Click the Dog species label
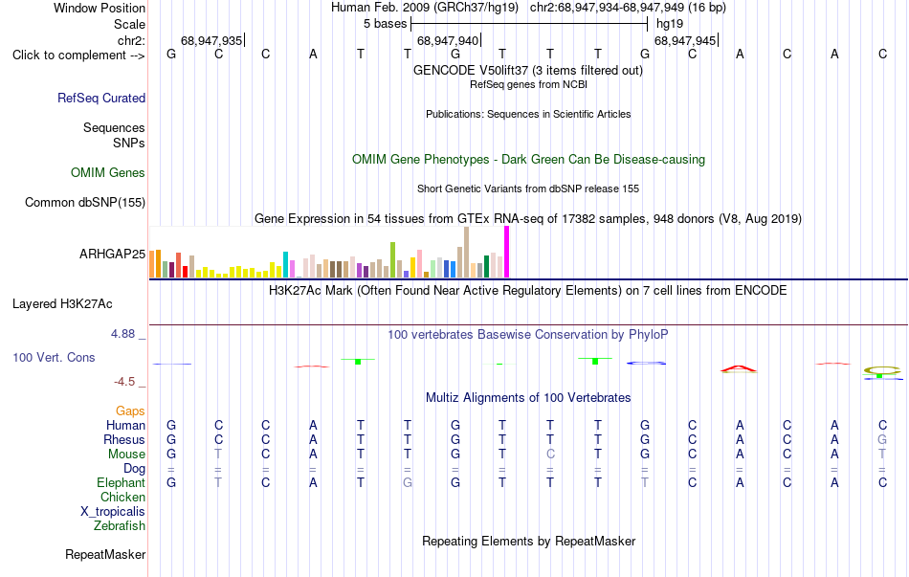 (135, 469)
